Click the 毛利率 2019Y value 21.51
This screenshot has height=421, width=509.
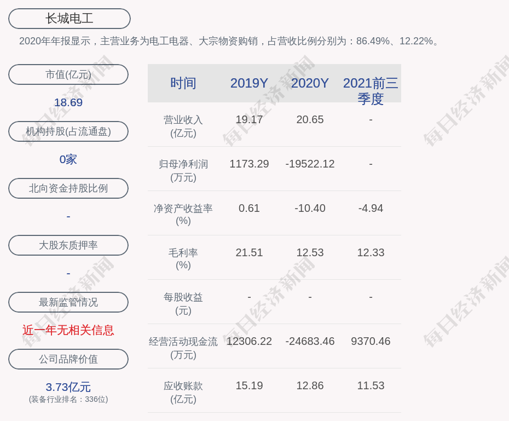click(x=249, y=252)
